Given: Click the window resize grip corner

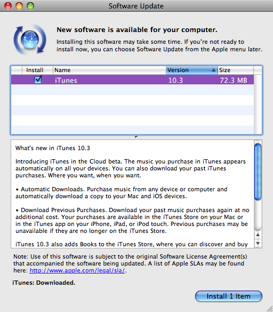Looking at the screenshot, I should [269, 308].
